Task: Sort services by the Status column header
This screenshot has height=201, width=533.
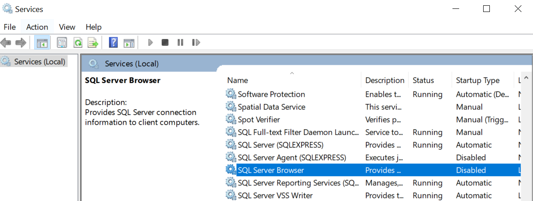Action: click(423, 80)
